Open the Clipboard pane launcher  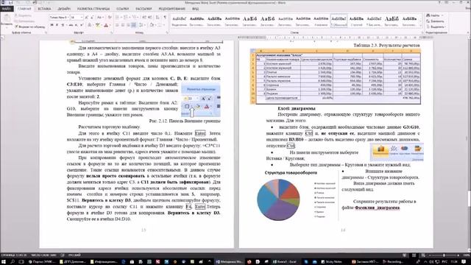[46, 32]
